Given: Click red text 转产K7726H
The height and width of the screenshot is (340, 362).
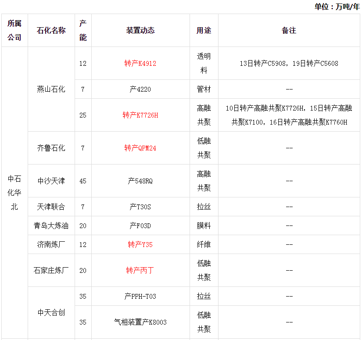Looking at the screenshot, I should point(140,115).
